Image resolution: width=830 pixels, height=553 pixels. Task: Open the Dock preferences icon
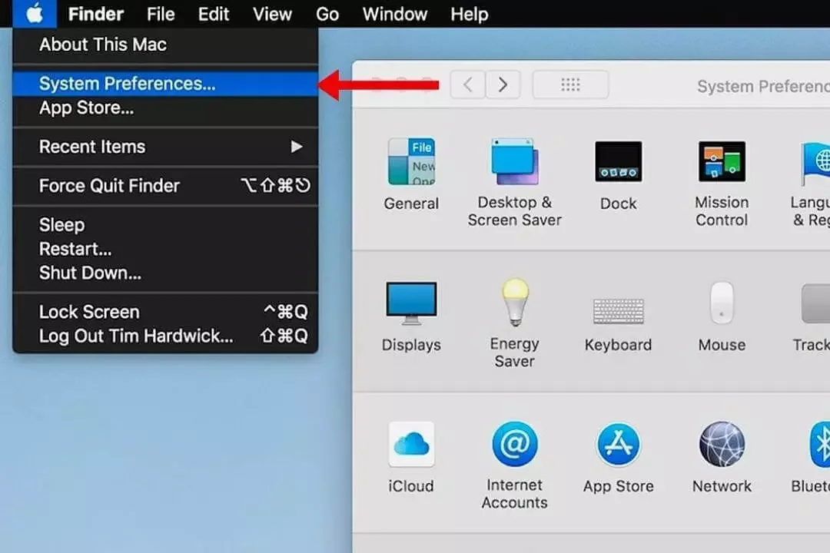point(618,163)
